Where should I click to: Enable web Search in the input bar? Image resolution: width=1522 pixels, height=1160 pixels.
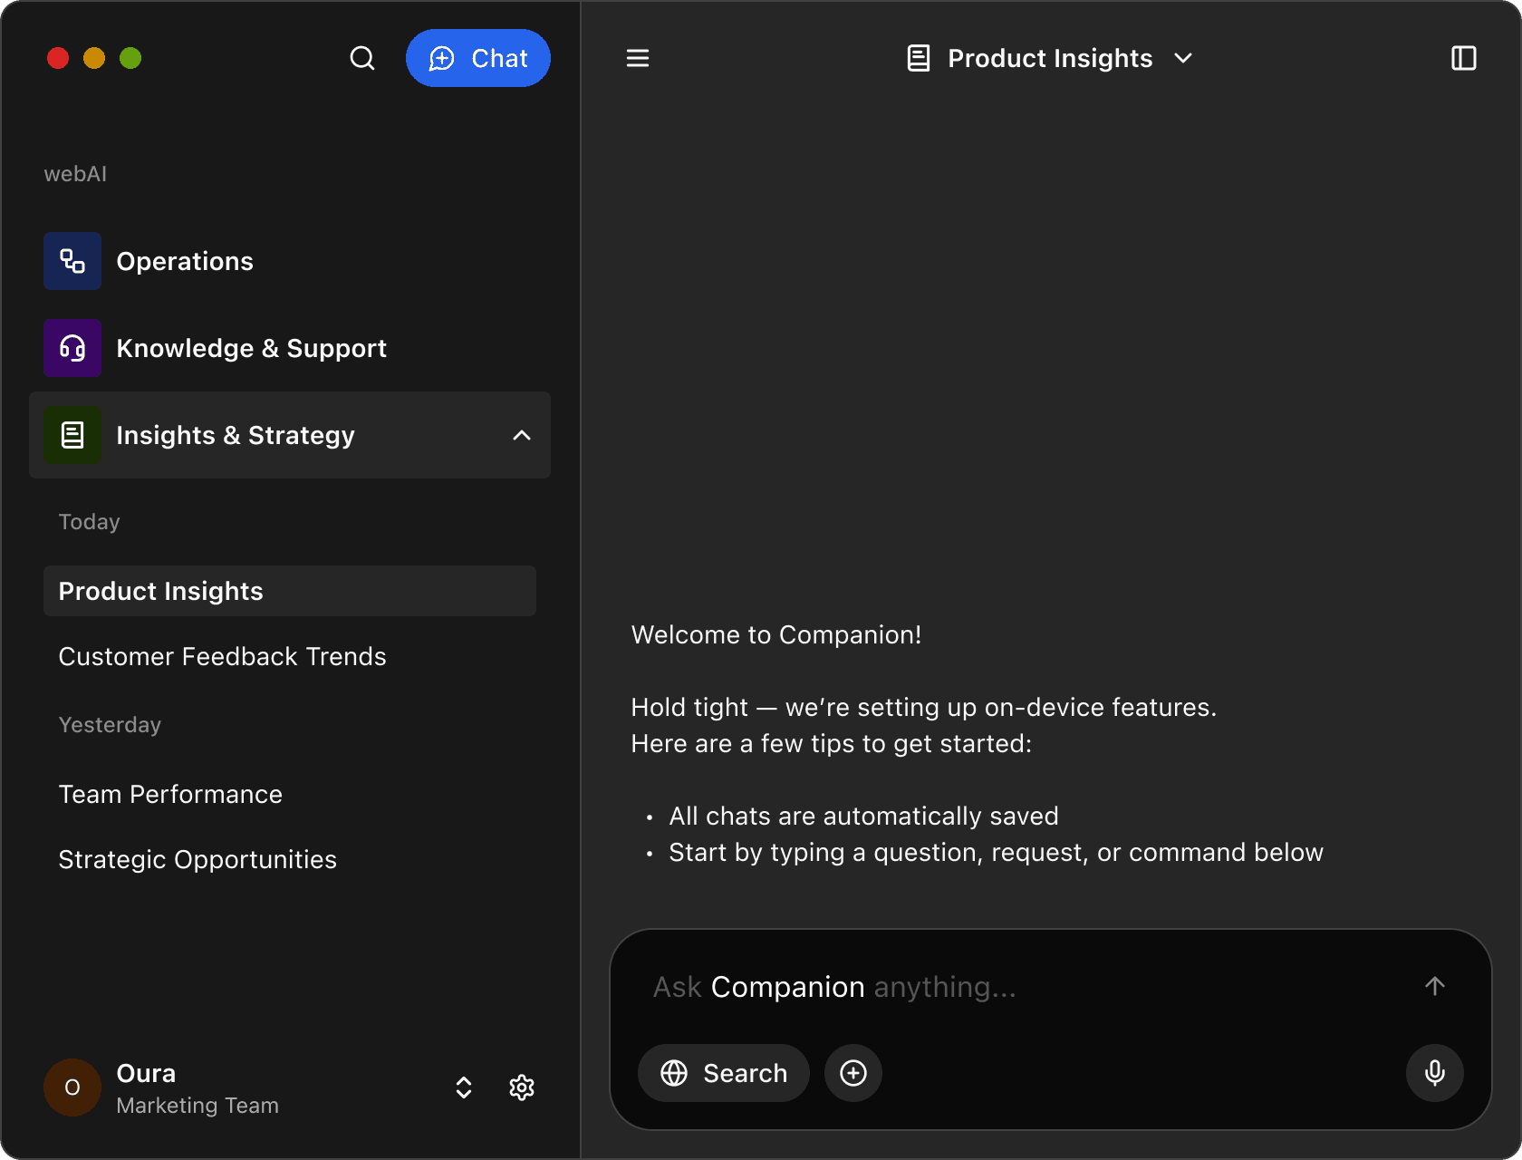(723, 1073)
